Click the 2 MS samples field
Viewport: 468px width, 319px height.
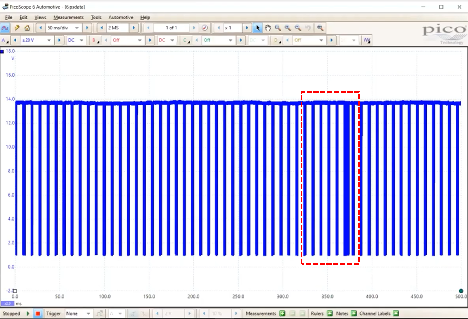click(117, 28)
